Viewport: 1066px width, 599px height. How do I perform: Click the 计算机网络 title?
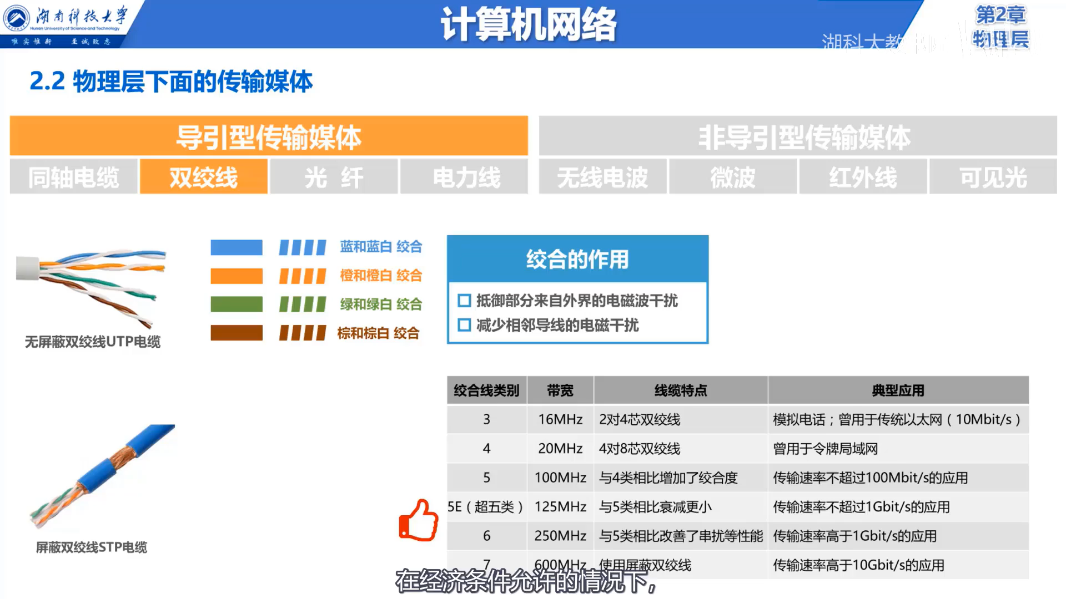[528, 24]
